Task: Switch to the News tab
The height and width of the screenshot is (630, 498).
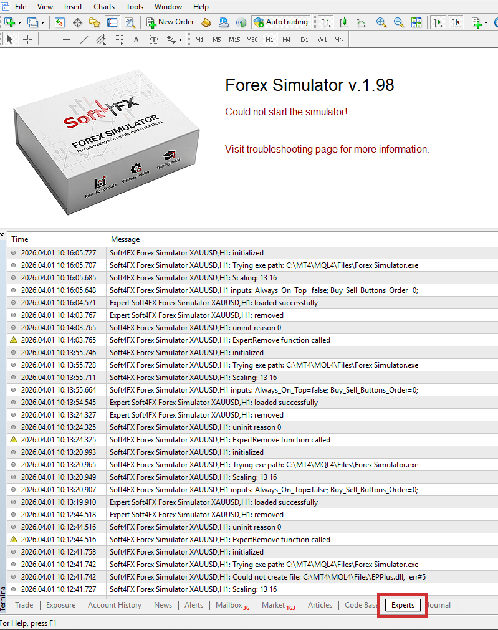Action: pos(163,605)
